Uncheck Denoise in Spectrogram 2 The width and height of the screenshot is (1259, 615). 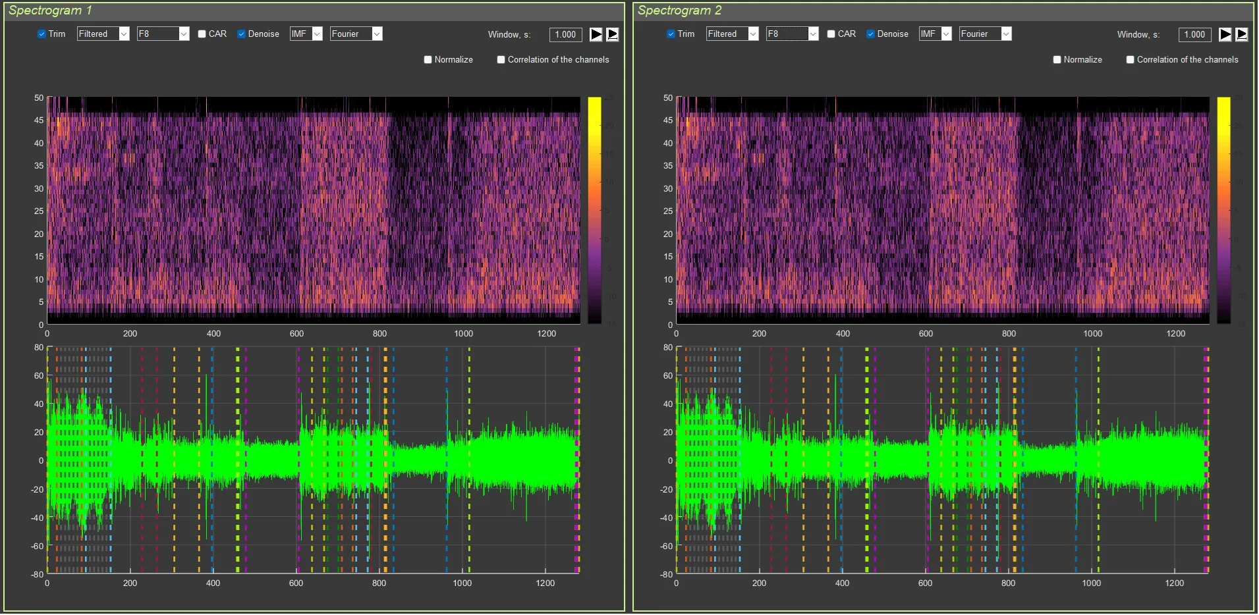(x=870, y=34)
